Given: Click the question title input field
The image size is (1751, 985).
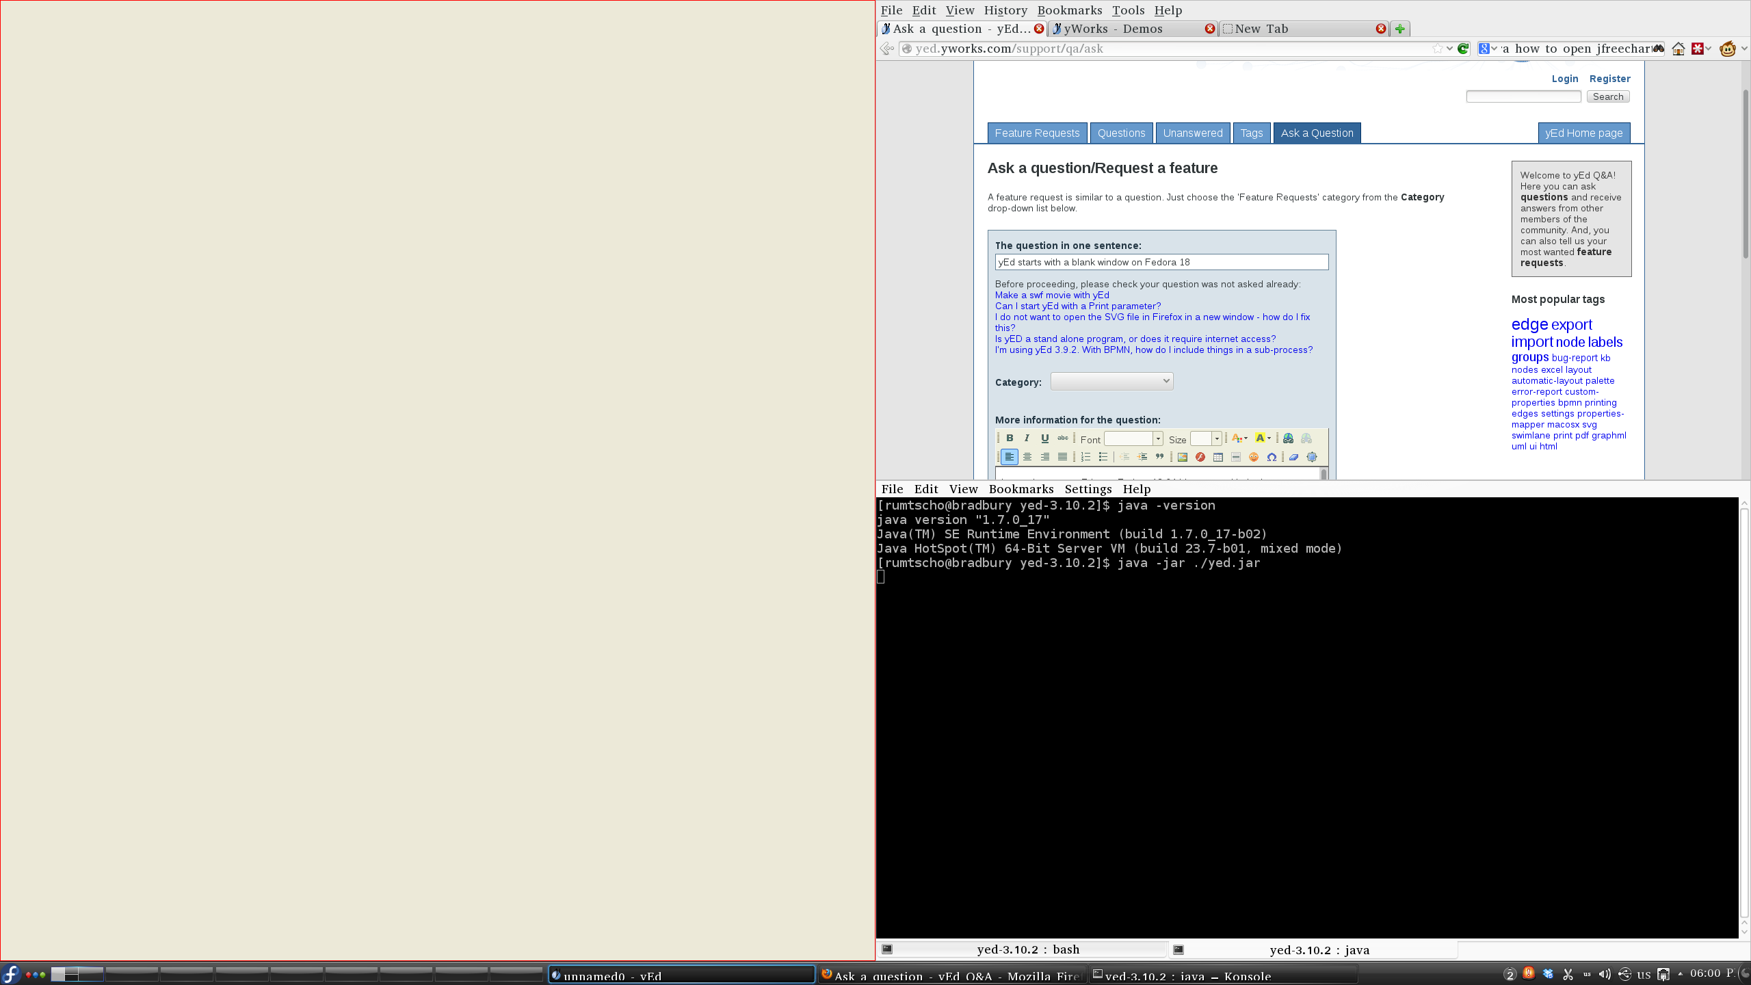Looking at the screenshot, I should (1161, 262).
